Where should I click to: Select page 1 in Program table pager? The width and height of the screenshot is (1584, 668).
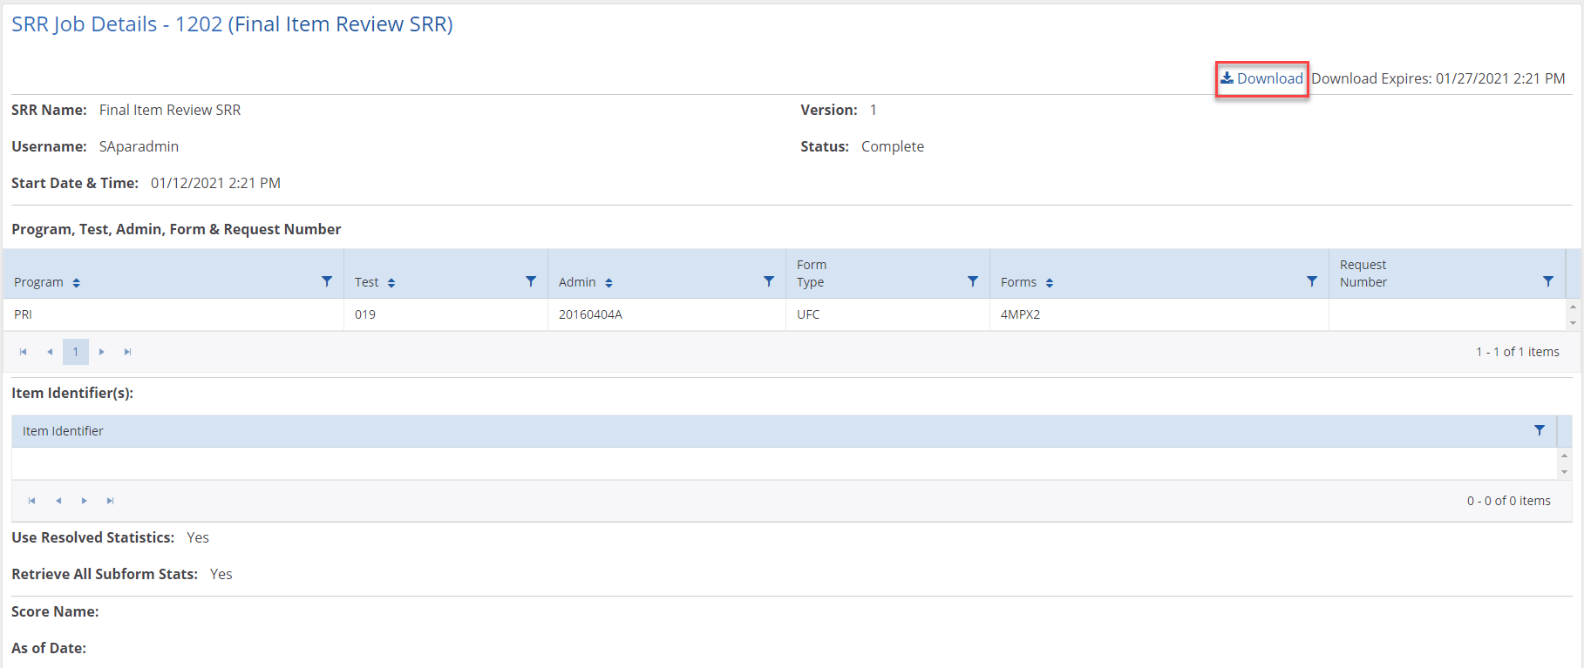click(76, 352)
